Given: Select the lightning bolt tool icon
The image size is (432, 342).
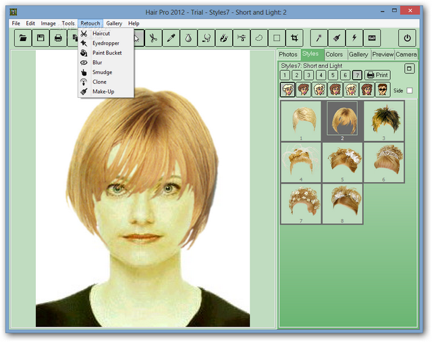Looking at the screenshot, I should (x=354, y=38).
